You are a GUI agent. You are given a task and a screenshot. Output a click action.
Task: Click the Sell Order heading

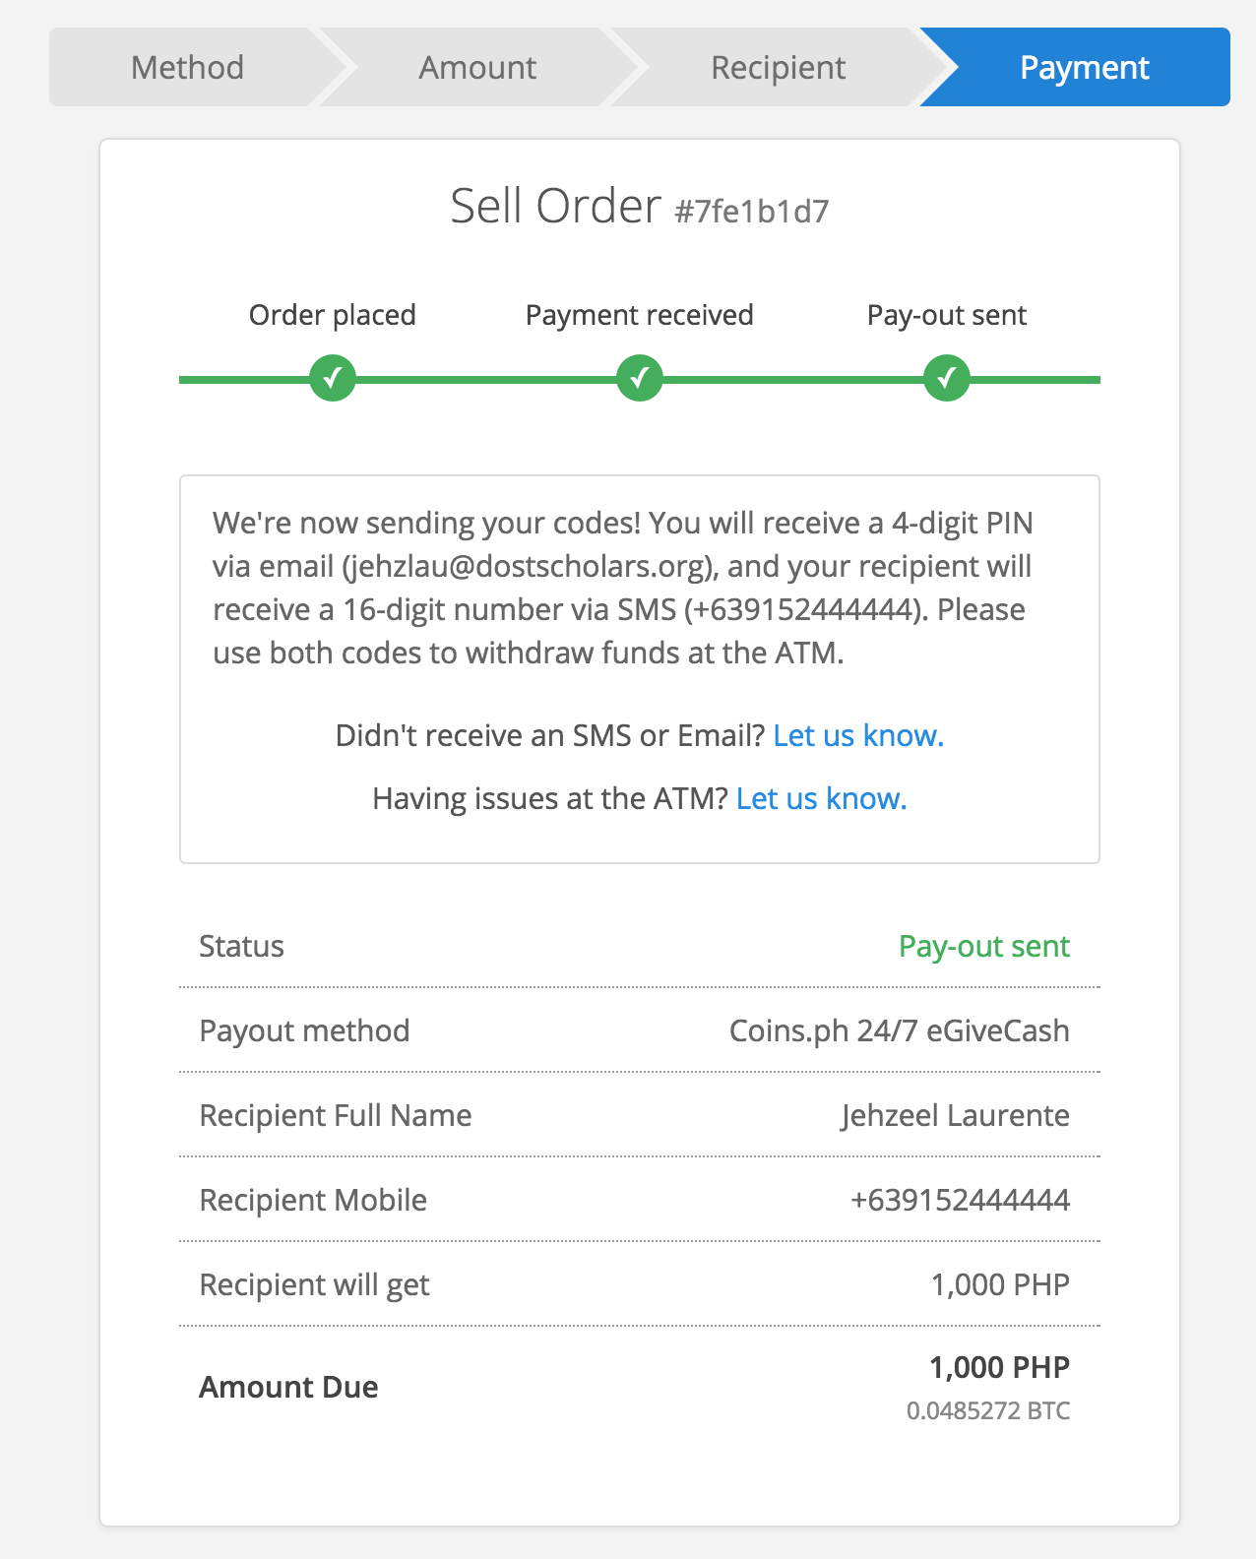pyautogui.click(x=555, y=207)
